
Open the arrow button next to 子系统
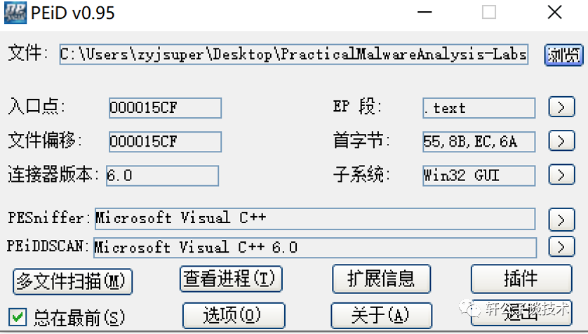click(x=561, y=174)
